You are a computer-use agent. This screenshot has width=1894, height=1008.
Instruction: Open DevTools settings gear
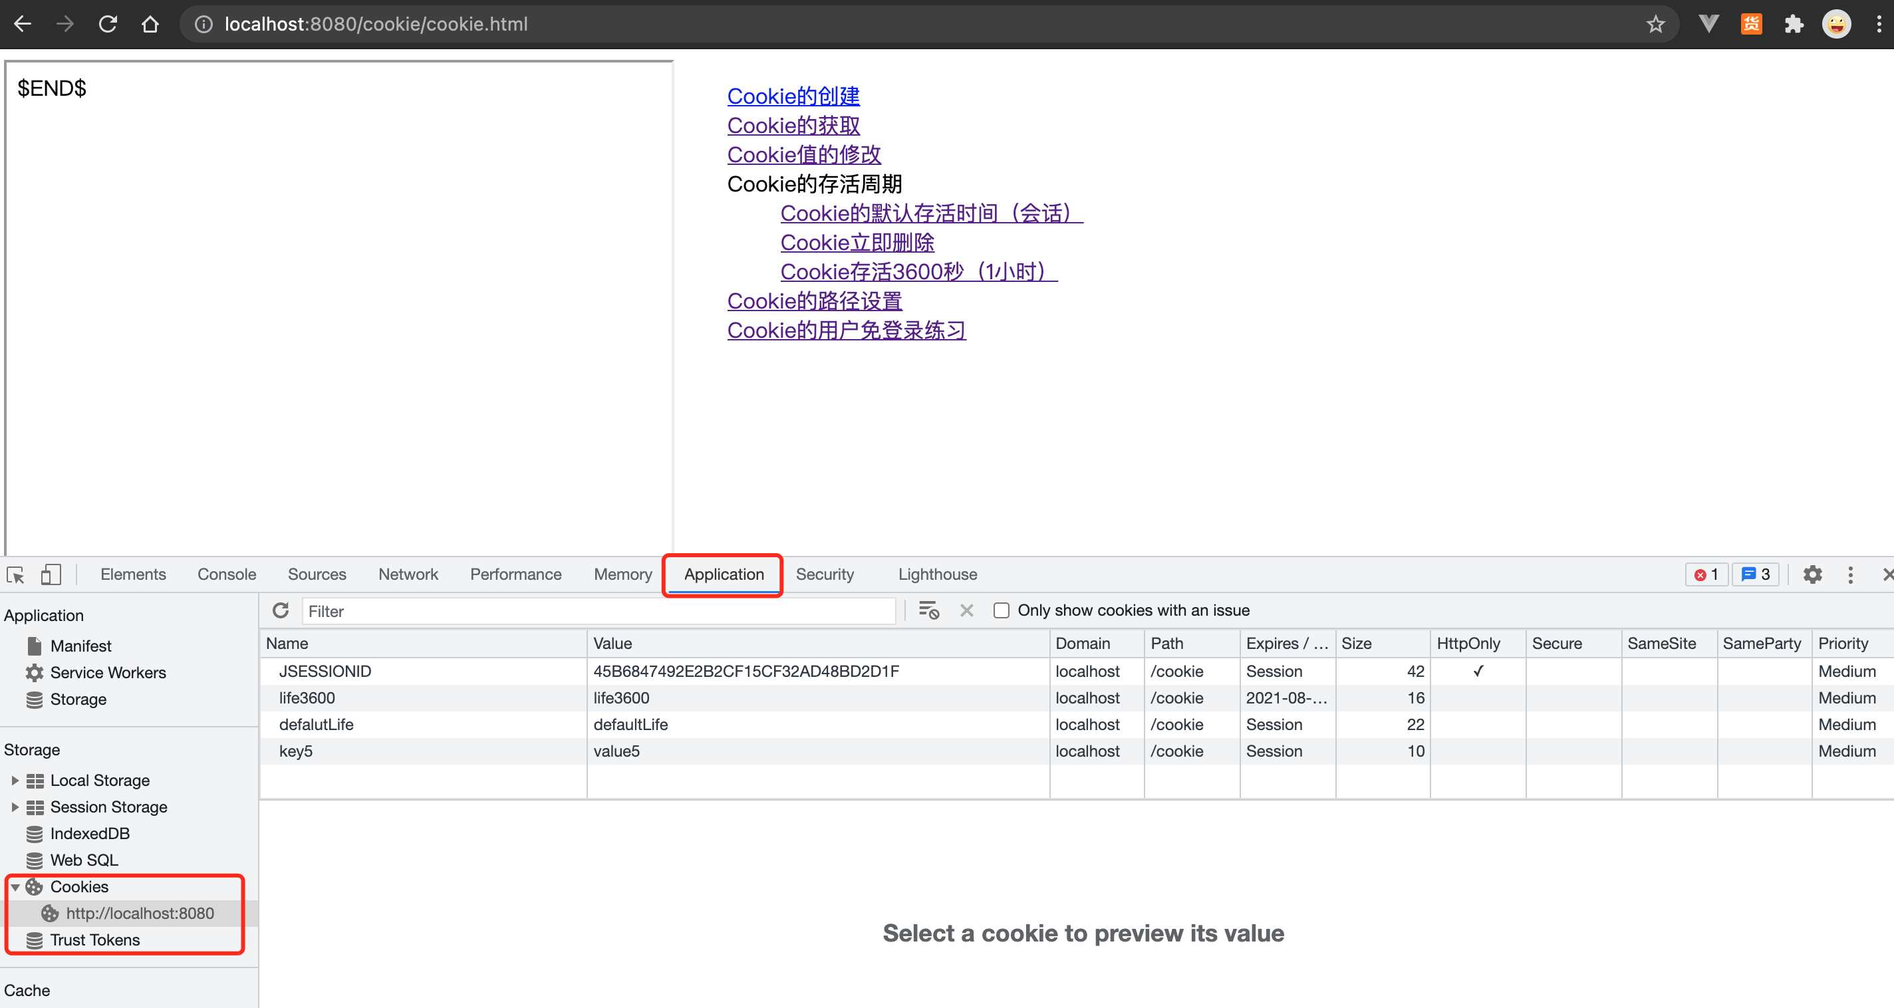tap(1812, 574)
